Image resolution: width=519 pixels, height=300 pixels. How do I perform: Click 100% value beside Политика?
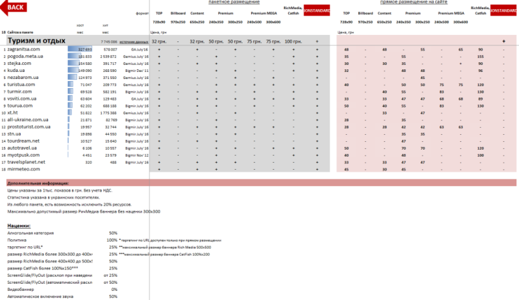(112, 240)
